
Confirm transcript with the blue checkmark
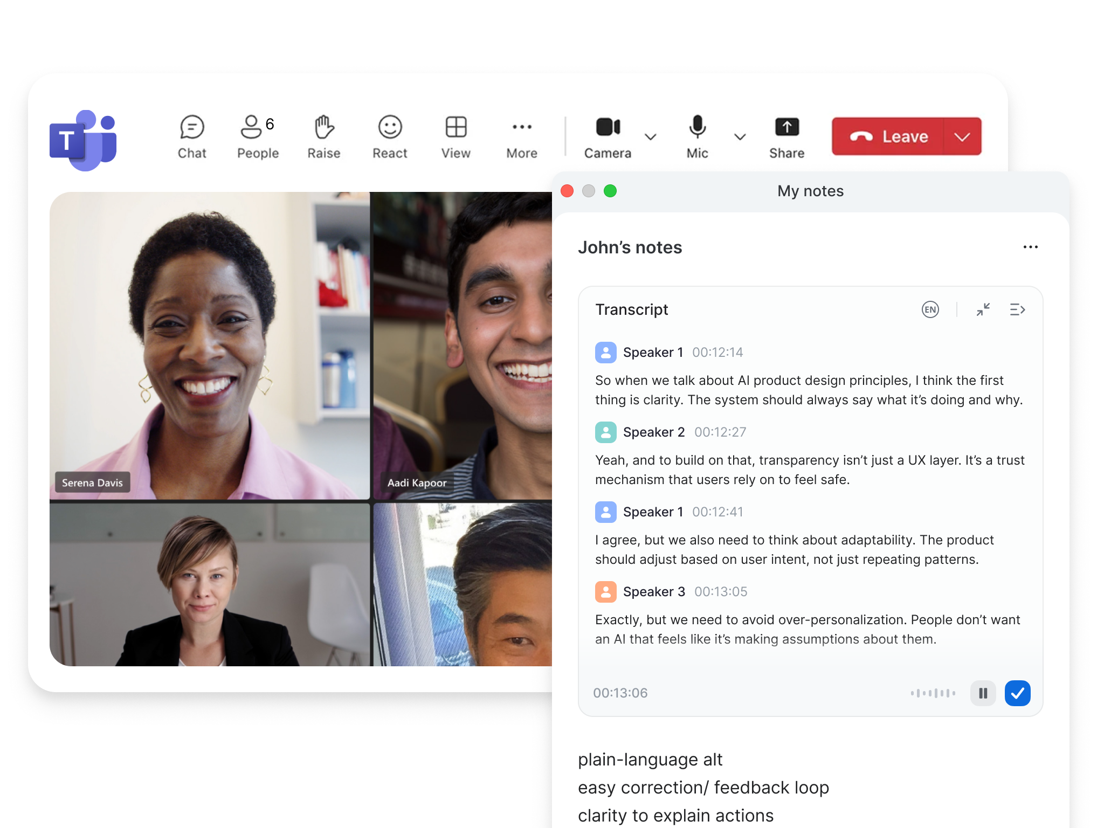[1018, 693]
